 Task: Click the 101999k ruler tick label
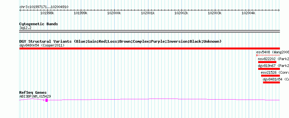[x=81, y=13]
